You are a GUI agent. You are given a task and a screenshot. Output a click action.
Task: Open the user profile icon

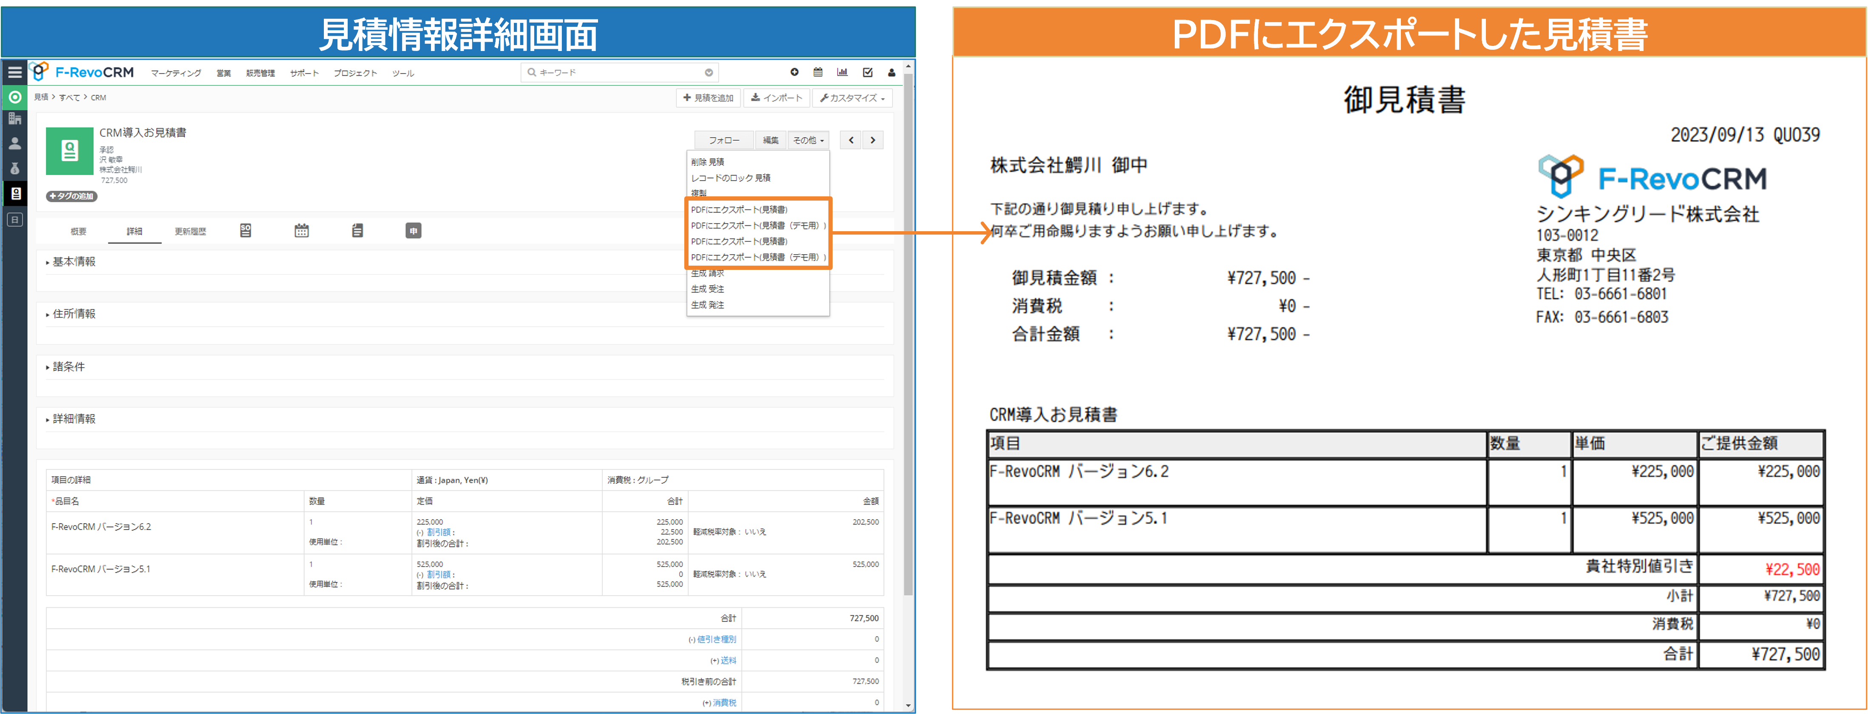tap(891, 73)
